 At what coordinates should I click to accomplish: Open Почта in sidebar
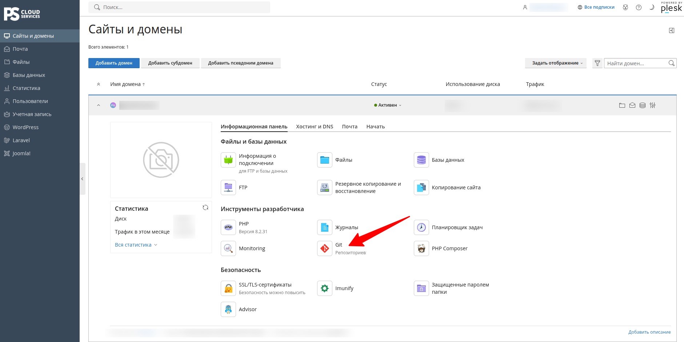40,49
